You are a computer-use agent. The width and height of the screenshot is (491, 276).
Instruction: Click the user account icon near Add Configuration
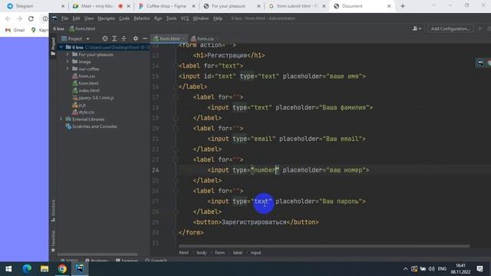point(416,28)
